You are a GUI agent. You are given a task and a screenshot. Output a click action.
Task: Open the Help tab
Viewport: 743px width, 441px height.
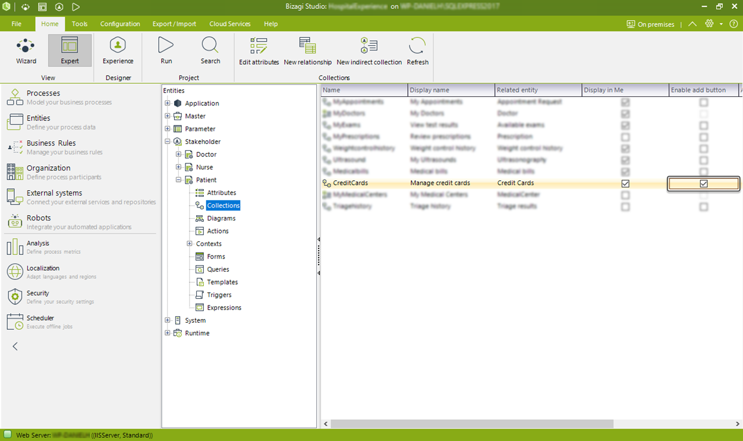270,24
